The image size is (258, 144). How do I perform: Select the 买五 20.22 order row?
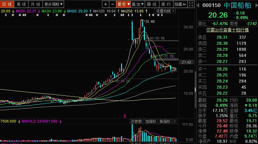coord(227,93)
